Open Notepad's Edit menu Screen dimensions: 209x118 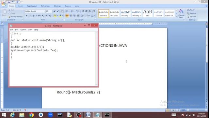tap(17, 29)
